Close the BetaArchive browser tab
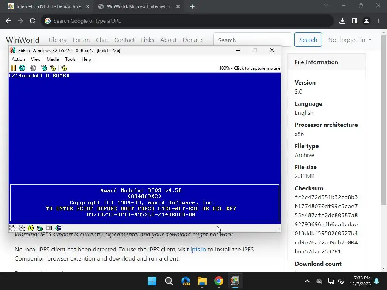387x290 pixels. 88,7
